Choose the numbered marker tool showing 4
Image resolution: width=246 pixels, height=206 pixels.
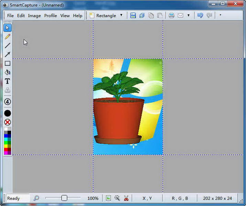pos(7,102)
